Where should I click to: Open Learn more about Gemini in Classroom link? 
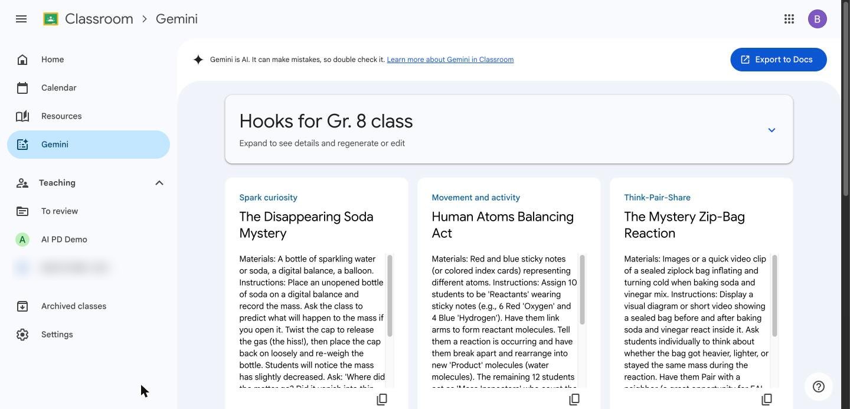(450, 60)
